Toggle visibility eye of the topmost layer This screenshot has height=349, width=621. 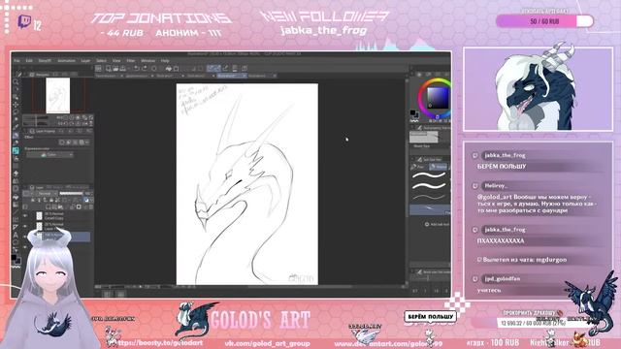[25, 216]
